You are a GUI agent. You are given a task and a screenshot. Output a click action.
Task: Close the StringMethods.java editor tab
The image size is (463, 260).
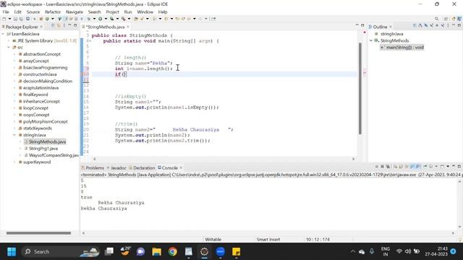click(x=128, y=27)
